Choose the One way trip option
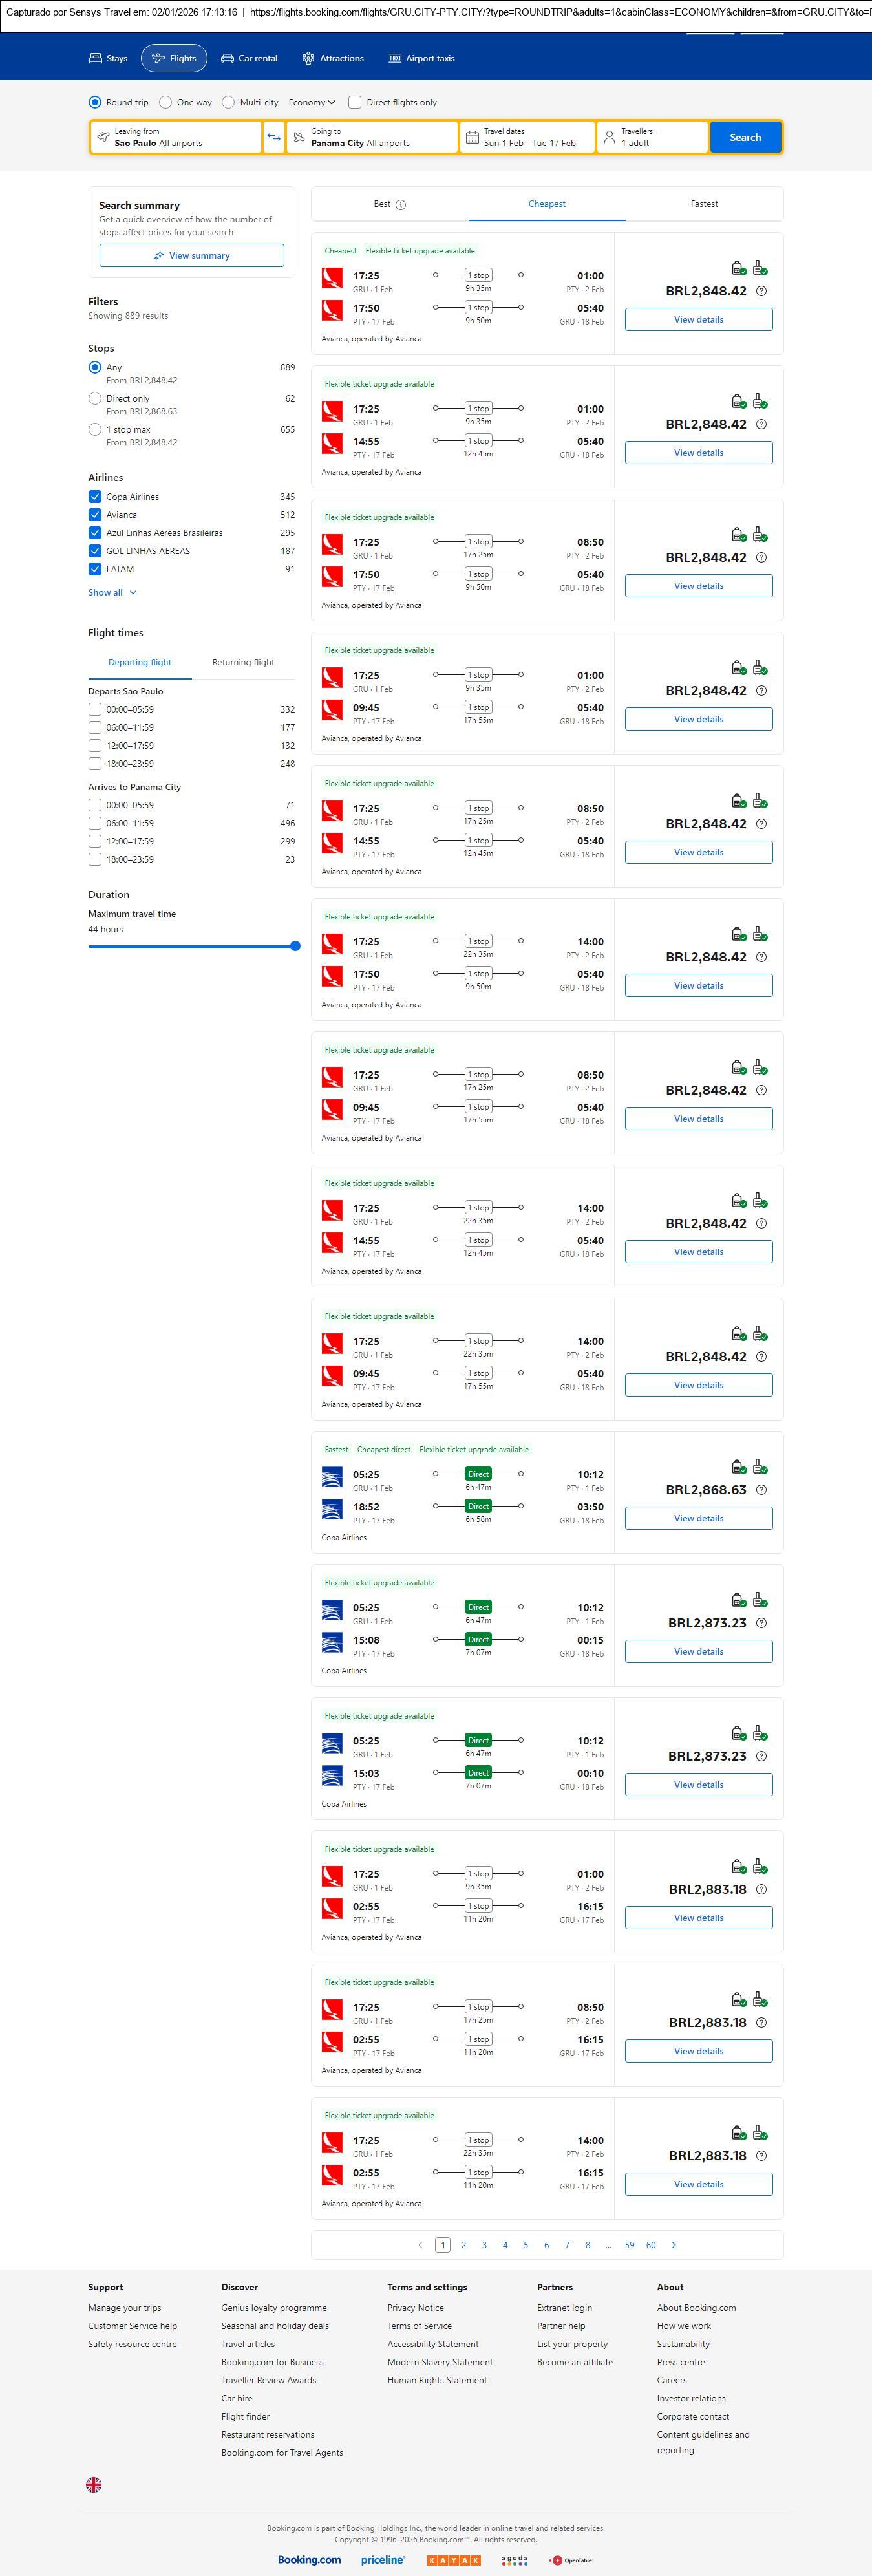 click(165, 102)
